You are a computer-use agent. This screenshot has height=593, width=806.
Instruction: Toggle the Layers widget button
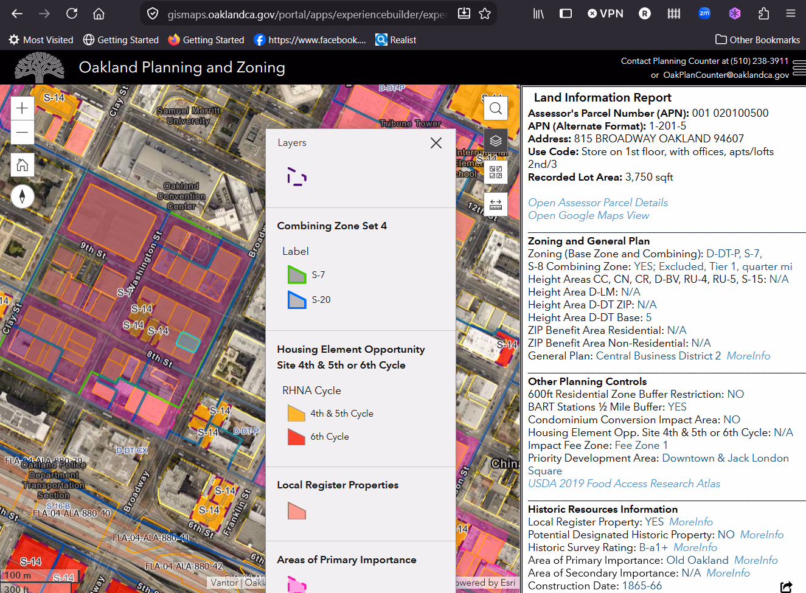496,140
